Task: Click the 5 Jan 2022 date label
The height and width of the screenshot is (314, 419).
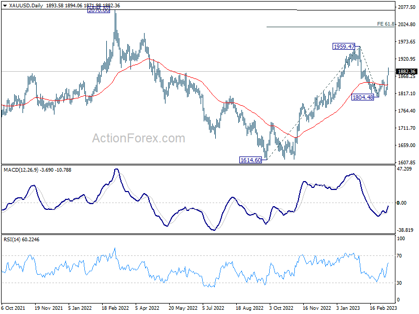Action: click(x=80, y=308)
